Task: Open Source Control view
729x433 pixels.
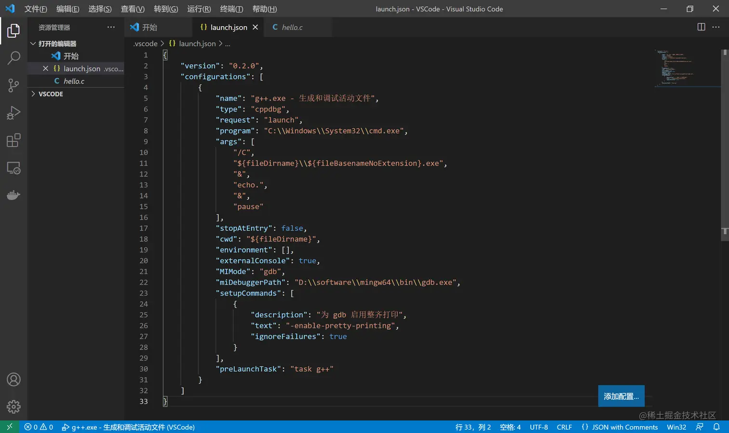Action: [x=13, y=85]
